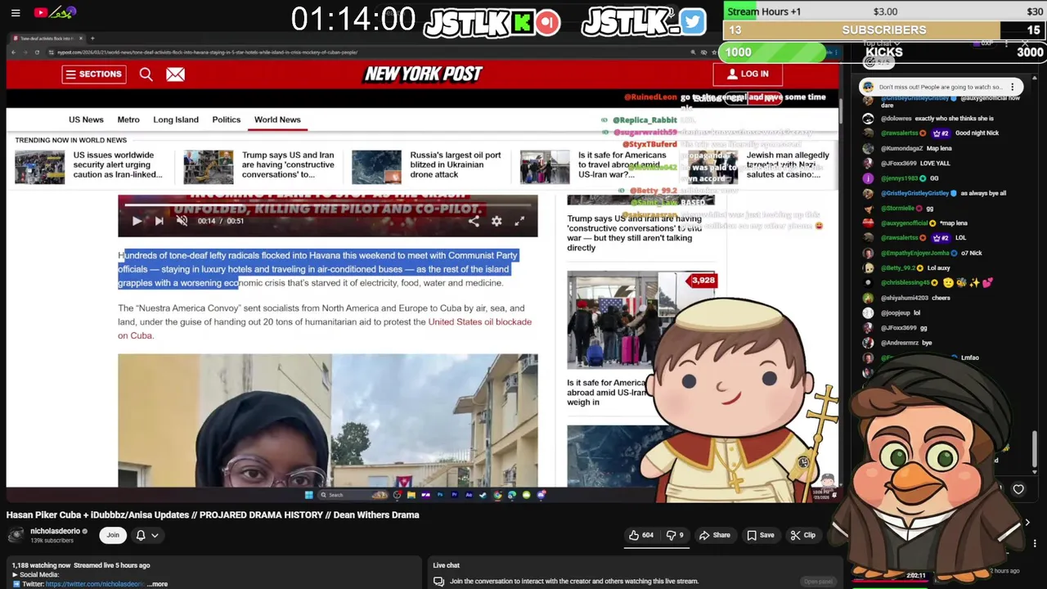Share the YouTube video
This screenshot has width=1047, height=589.
pos(714,535)
